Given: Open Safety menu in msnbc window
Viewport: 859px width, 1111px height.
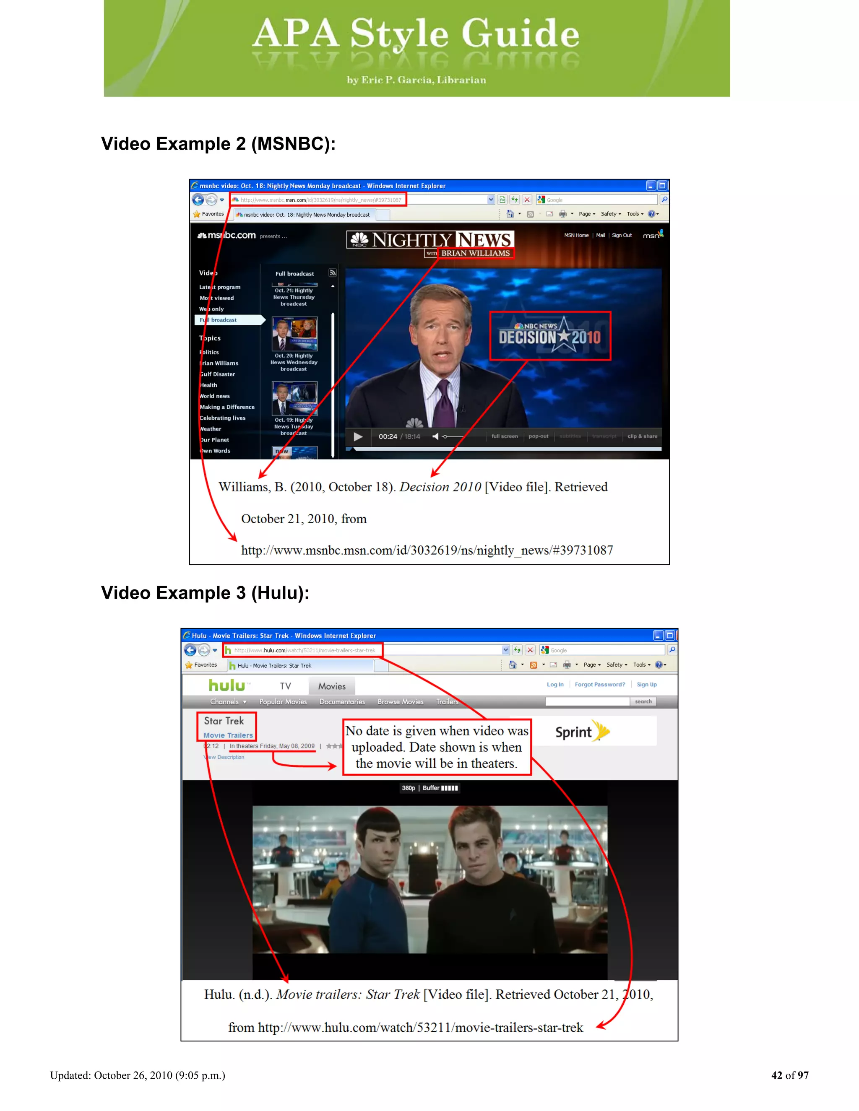Looking at the screenshot, I should coord(611,214).
